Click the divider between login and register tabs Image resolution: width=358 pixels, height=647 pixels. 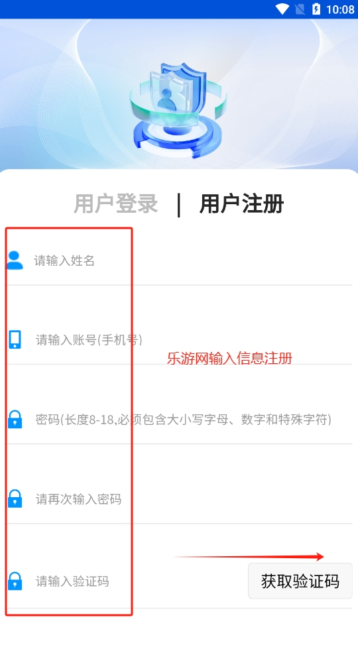(x=178, y=205)
